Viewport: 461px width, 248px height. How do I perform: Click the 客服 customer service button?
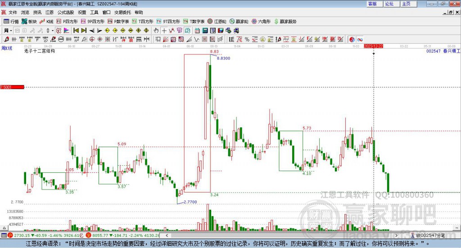point(375,4)
